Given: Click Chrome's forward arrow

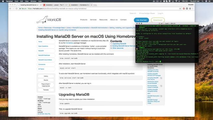Looking at the screenshot, I should click(13, 9).
